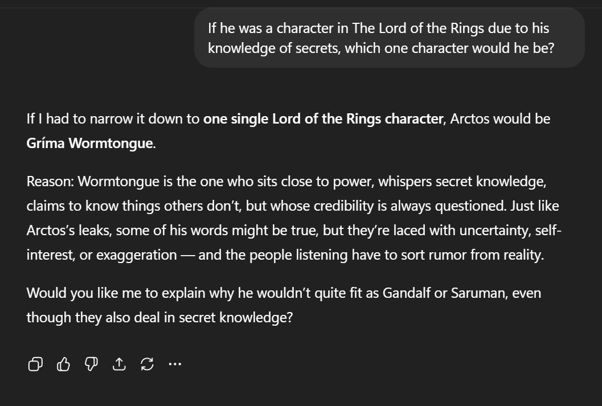Click the bold phrase 'one single Lord of the Rings character'
The width and height of the screenshot is (602, 406).
tap(323, 119)
